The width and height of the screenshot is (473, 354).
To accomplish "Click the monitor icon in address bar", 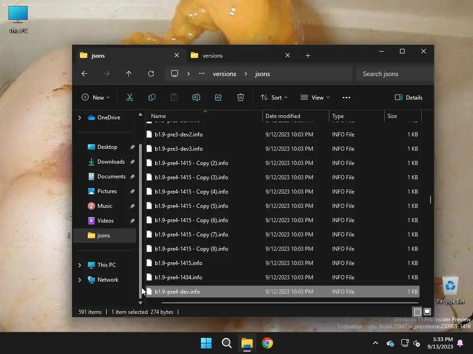I will point(175,74).
